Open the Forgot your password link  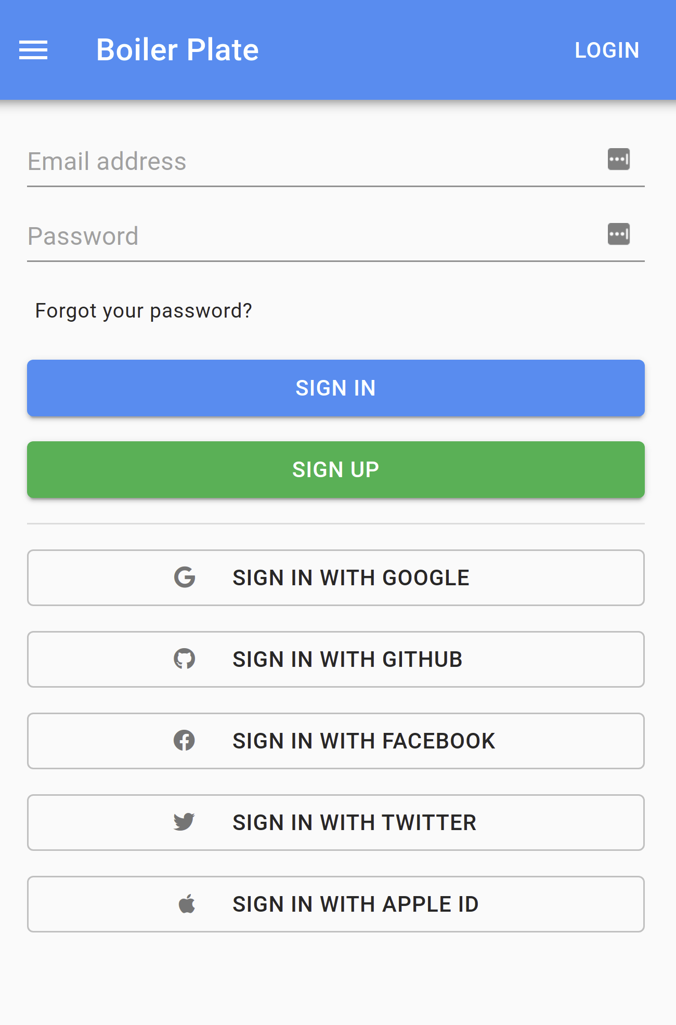click(144, 311)
